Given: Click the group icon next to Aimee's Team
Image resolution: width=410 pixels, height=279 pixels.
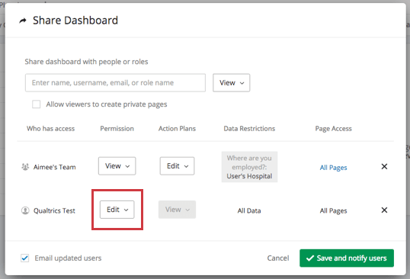Looking at the screenshot, I should [x=25, y=167].
